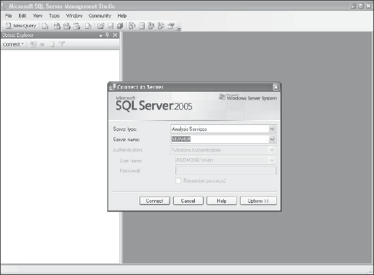Close the Object Explorer panel

115,35
